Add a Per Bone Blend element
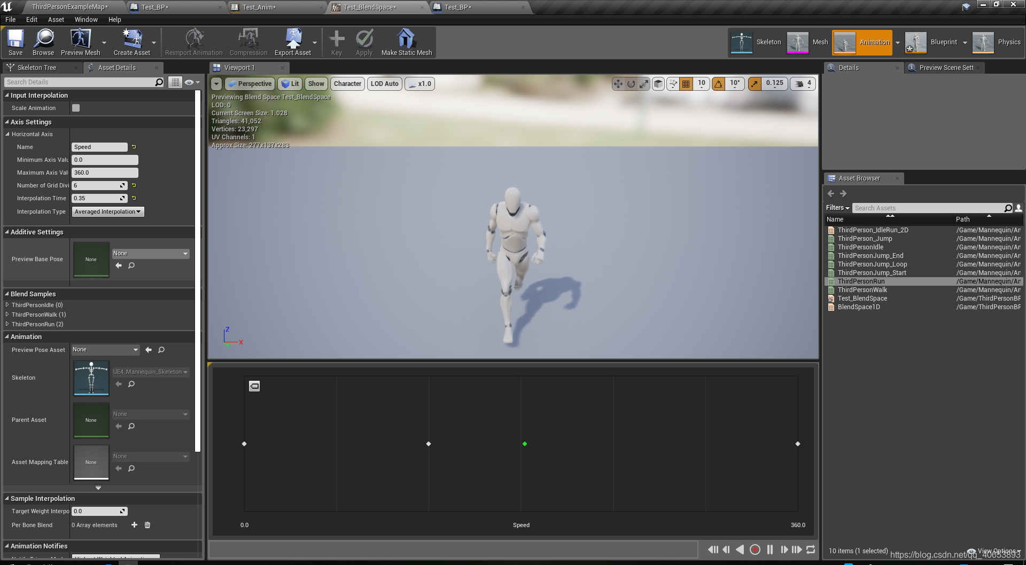Image resolution: width=1026 pixels, height=565 pixels. tap(134, 525)
